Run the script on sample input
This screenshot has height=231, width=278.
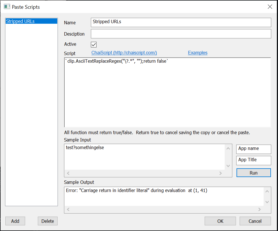(x=253, y=173)
